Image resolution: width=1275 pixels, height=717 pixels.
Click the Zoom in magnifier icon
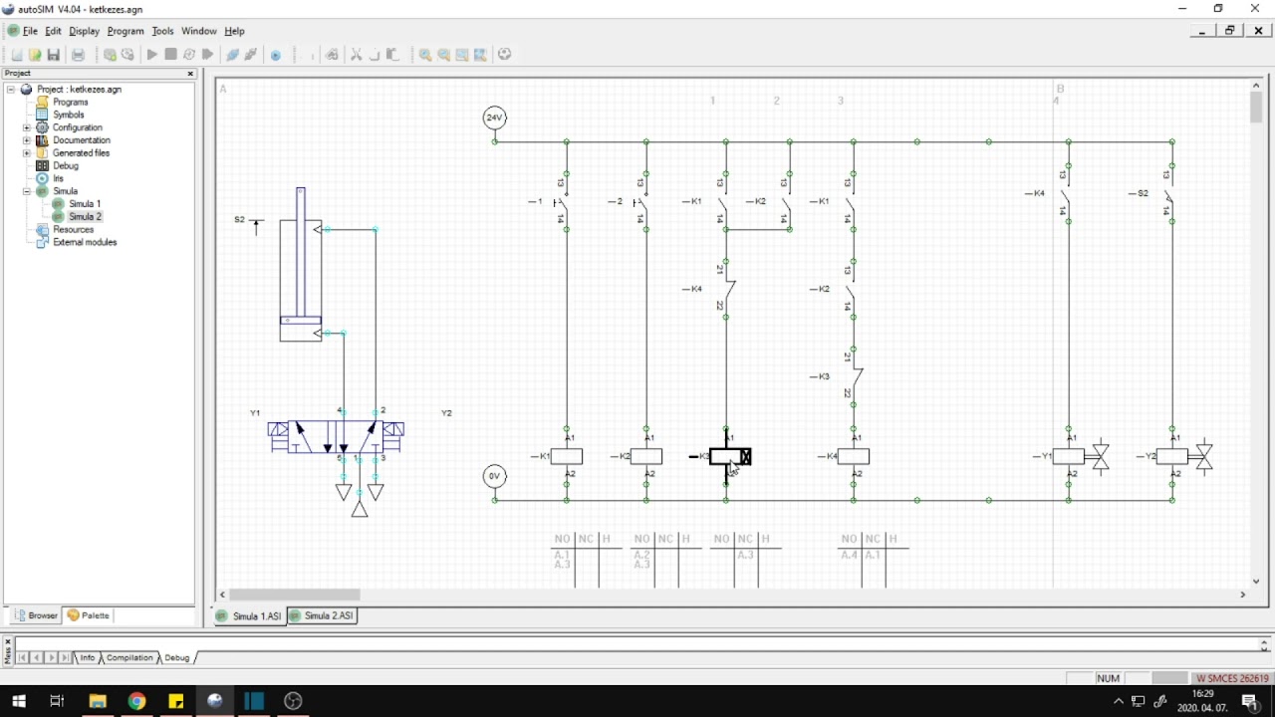point(425,55)
